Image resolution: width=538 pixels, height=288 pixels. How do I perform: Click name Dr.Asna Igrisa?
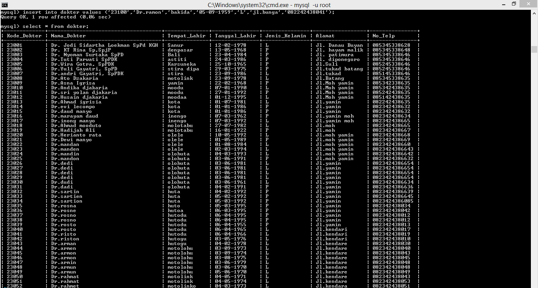pos(73,83)
